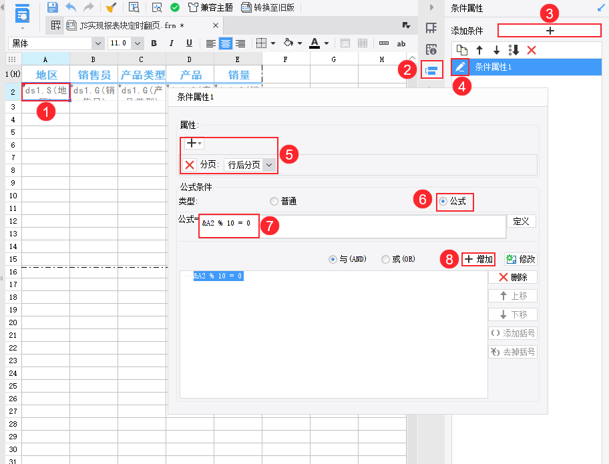
Task: Edit 条件属性1 with the pencil icon
Action: point(460,67)
